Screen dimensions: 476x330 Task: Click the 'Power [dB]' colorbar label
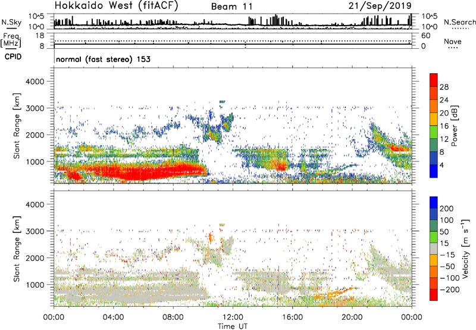[454, 126]
